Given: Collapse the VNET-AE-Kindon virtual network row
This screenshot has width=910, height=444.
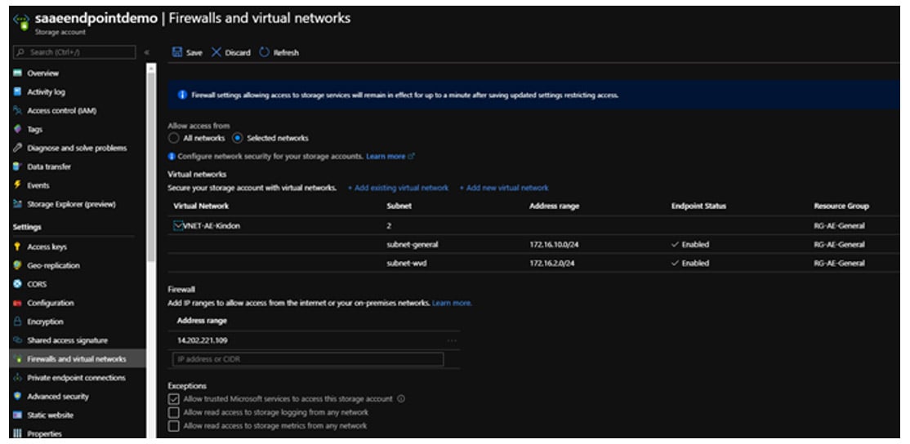Looking at the screenshot, I should [181, 225].
